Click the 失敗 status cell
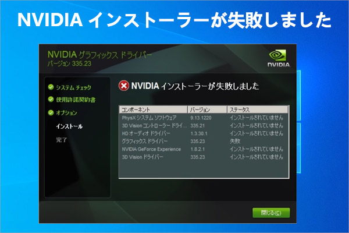The height and width of the screenshot is (233, 349). click(235, 141)
